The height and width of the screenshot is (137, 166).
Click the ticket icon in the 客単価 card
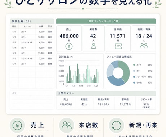[x=118, y=46]
